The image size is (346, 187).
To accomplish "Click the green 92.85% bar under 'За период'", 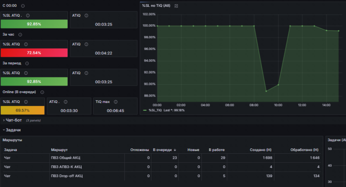I will [34, 81].
